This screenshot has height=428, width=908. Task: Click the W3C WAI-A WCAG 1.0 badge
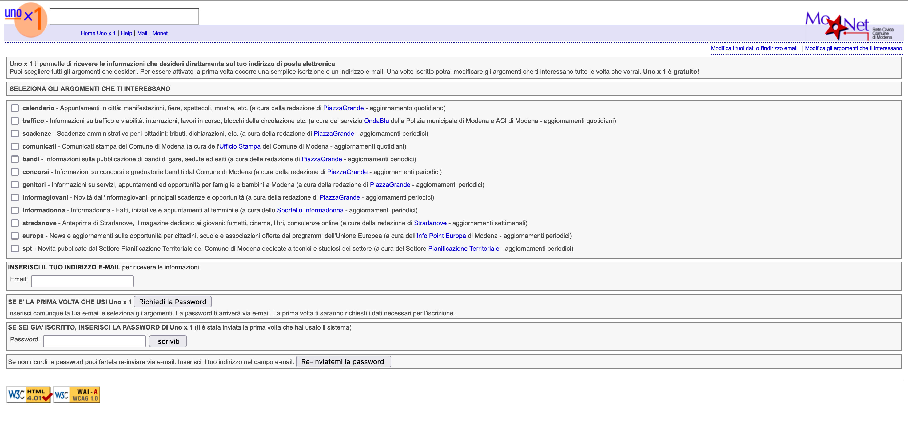coord(77,394)
